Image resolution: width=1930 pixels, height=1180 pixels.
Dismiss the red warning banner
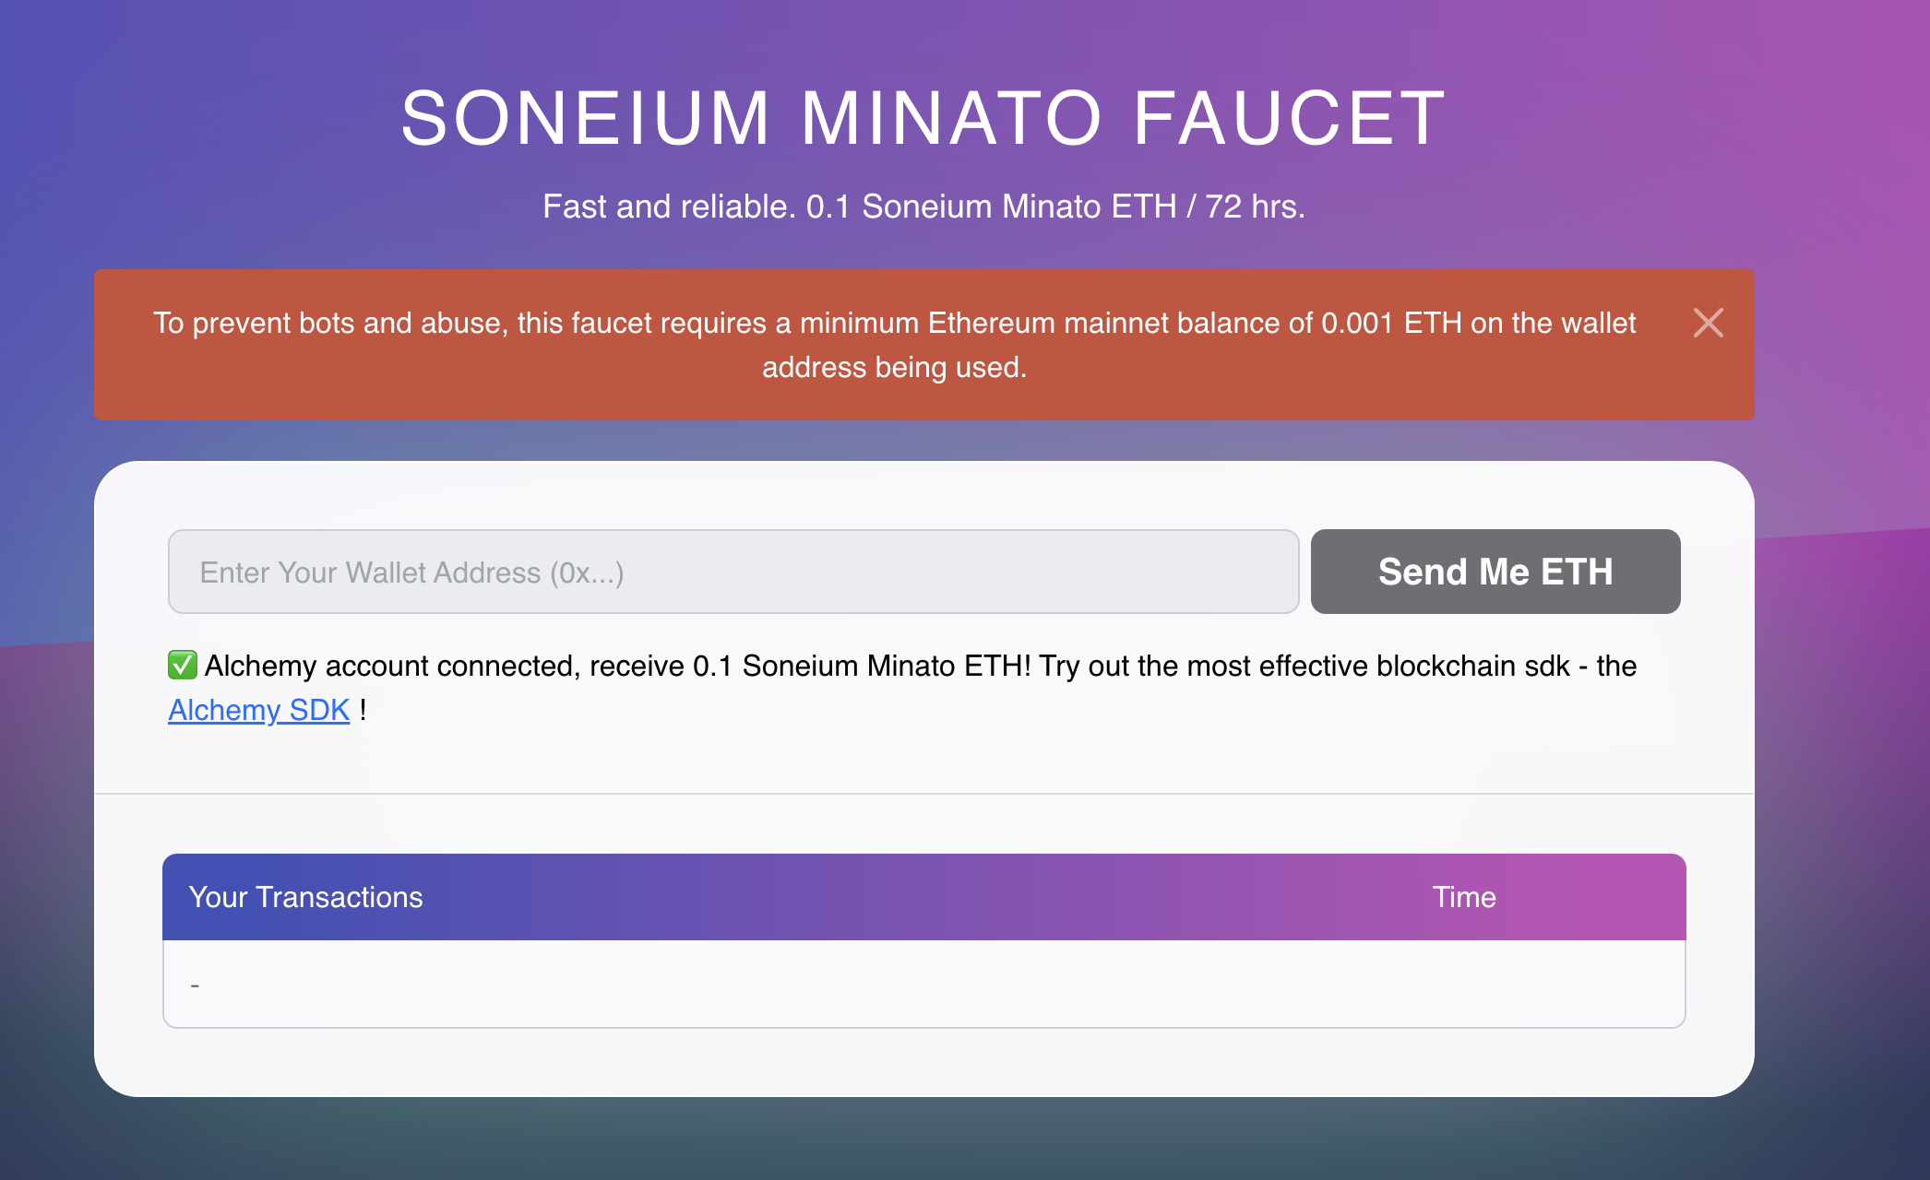tap(1708, 323)
